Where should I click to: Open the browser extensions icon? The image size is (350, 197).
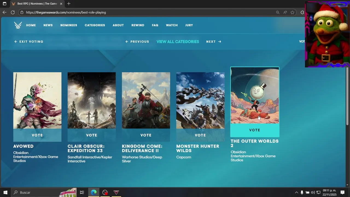click(x=302, y=12)
